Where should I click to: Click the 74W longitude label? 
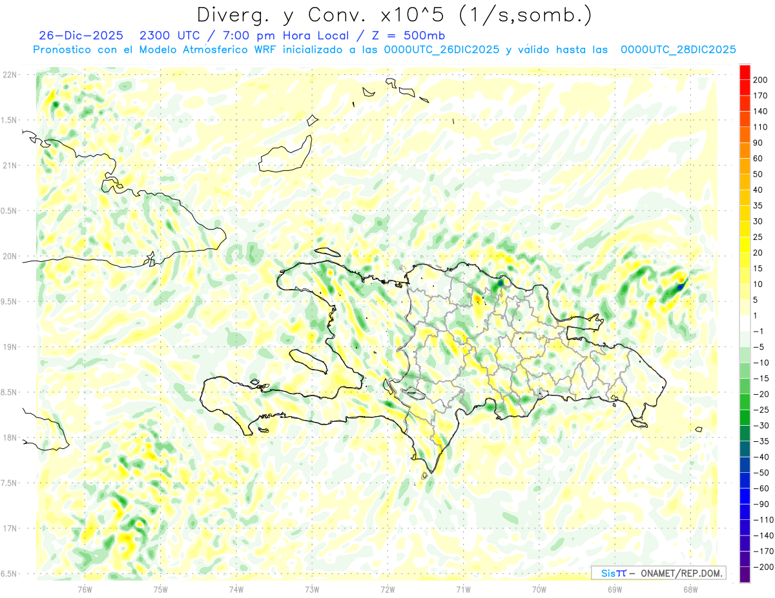click(x=236, y=588)
